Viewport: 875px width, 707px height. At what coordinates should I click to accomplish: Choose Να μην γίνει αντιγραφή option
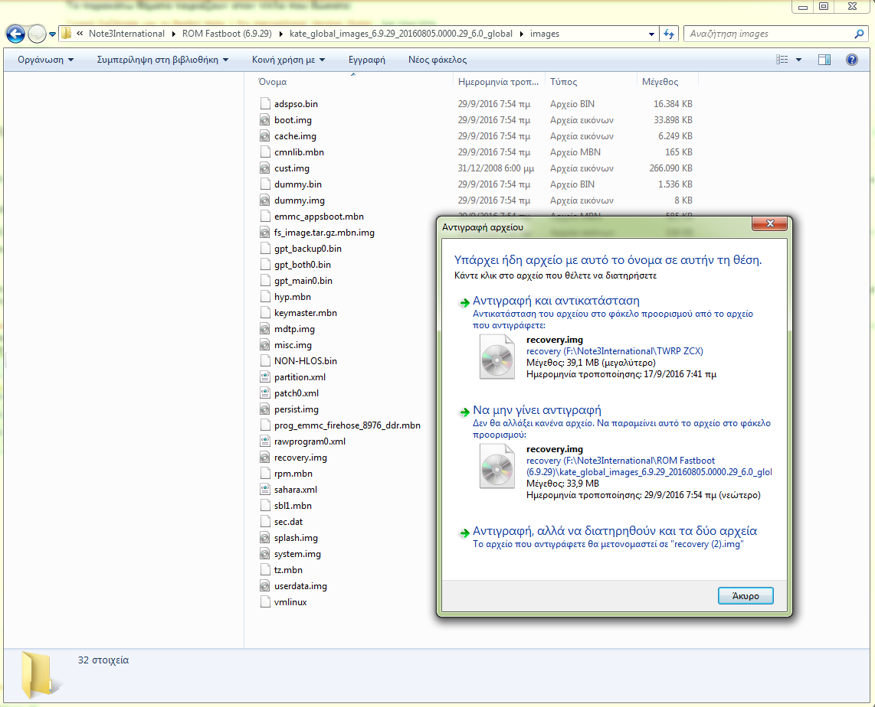(536, 410)
